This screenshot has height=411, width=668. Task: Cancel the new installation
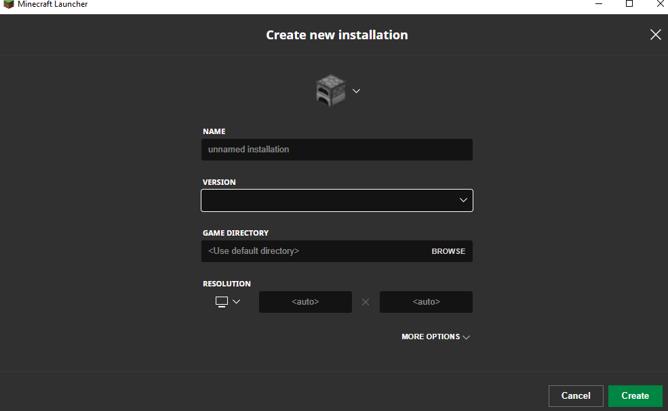coord(576,395)
